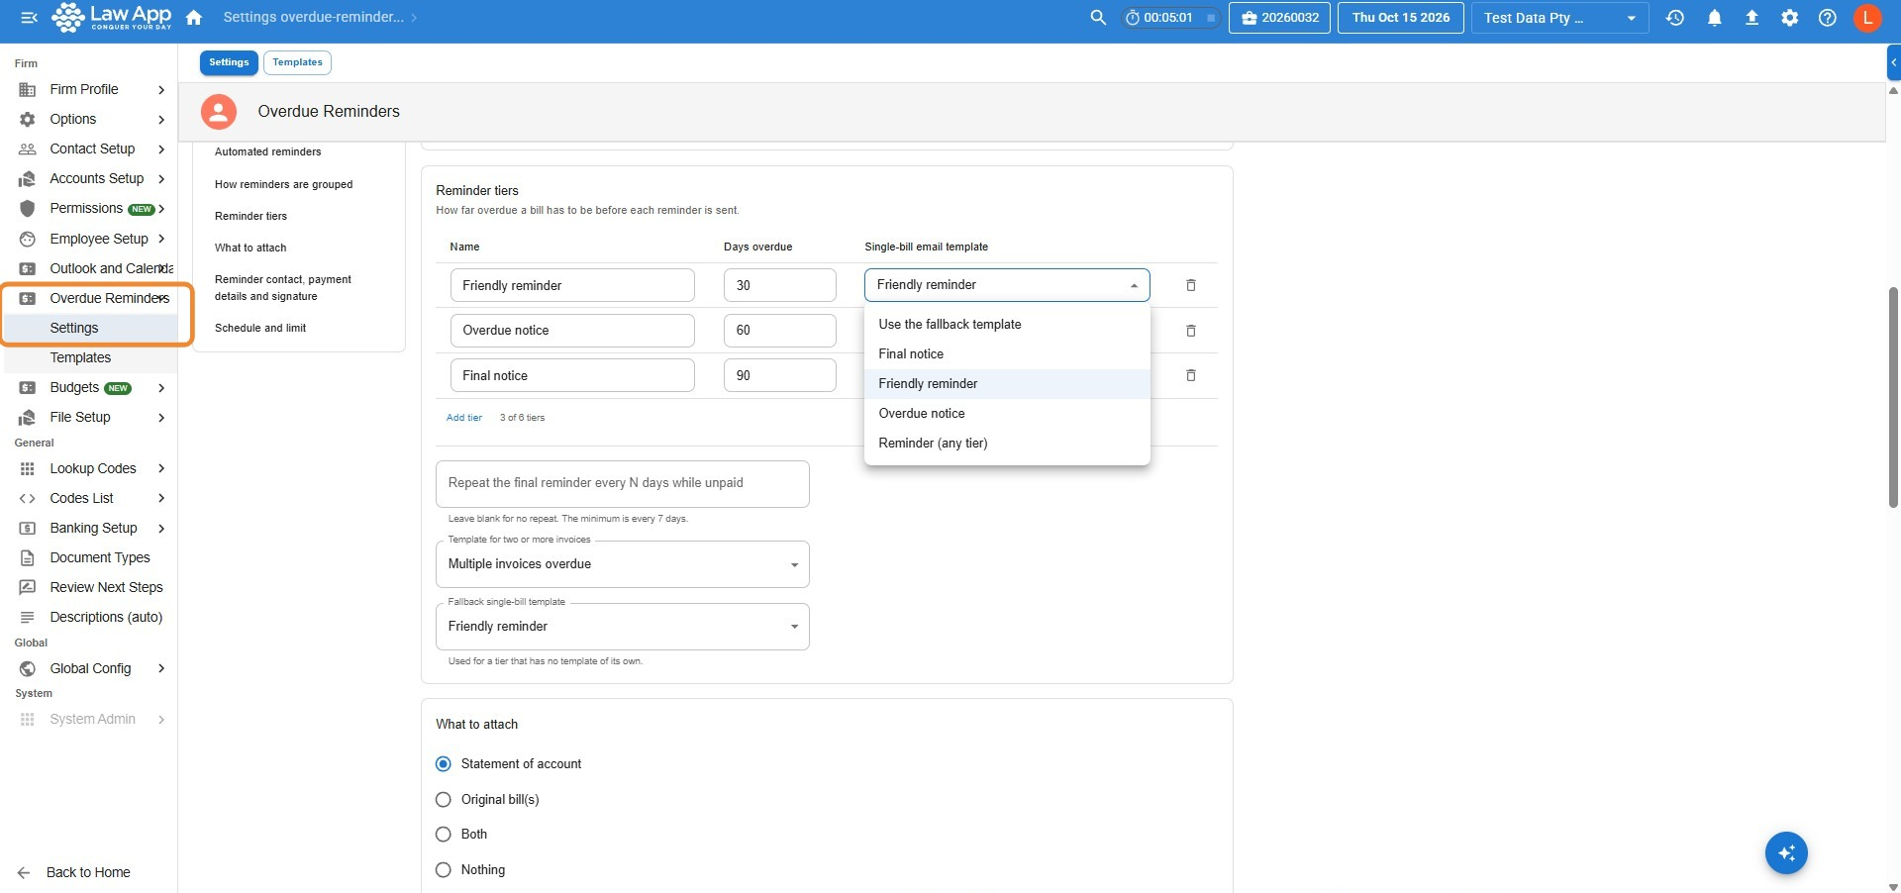Expand the Firm Profile sidebar section
Screen dimensions: 1901x893
(161, 90)
